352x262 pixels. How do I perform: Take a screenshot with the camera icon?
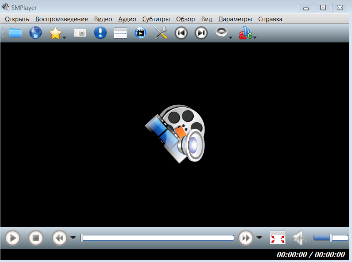click(x=80, y=33)
